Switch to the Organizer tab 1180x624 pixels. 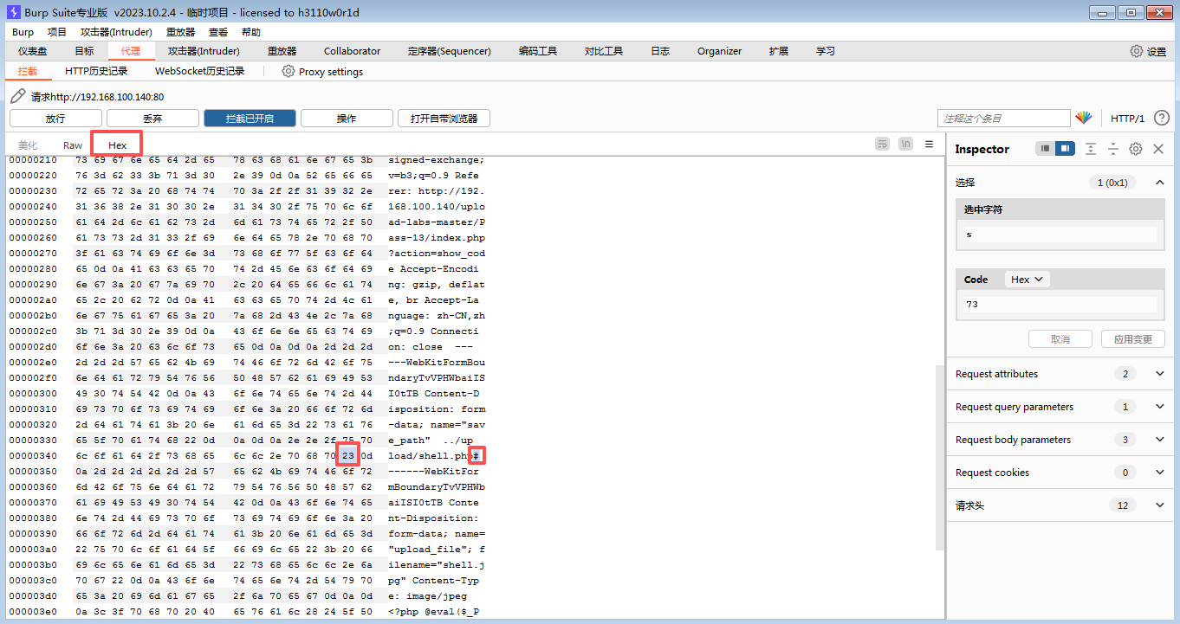tap(719, 51)
